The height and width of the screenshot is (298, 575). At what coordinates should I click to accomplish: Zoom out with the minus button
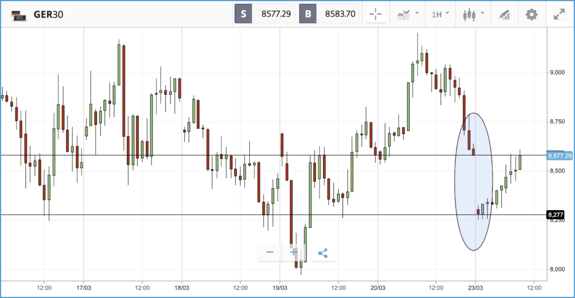tap(270, 253)
